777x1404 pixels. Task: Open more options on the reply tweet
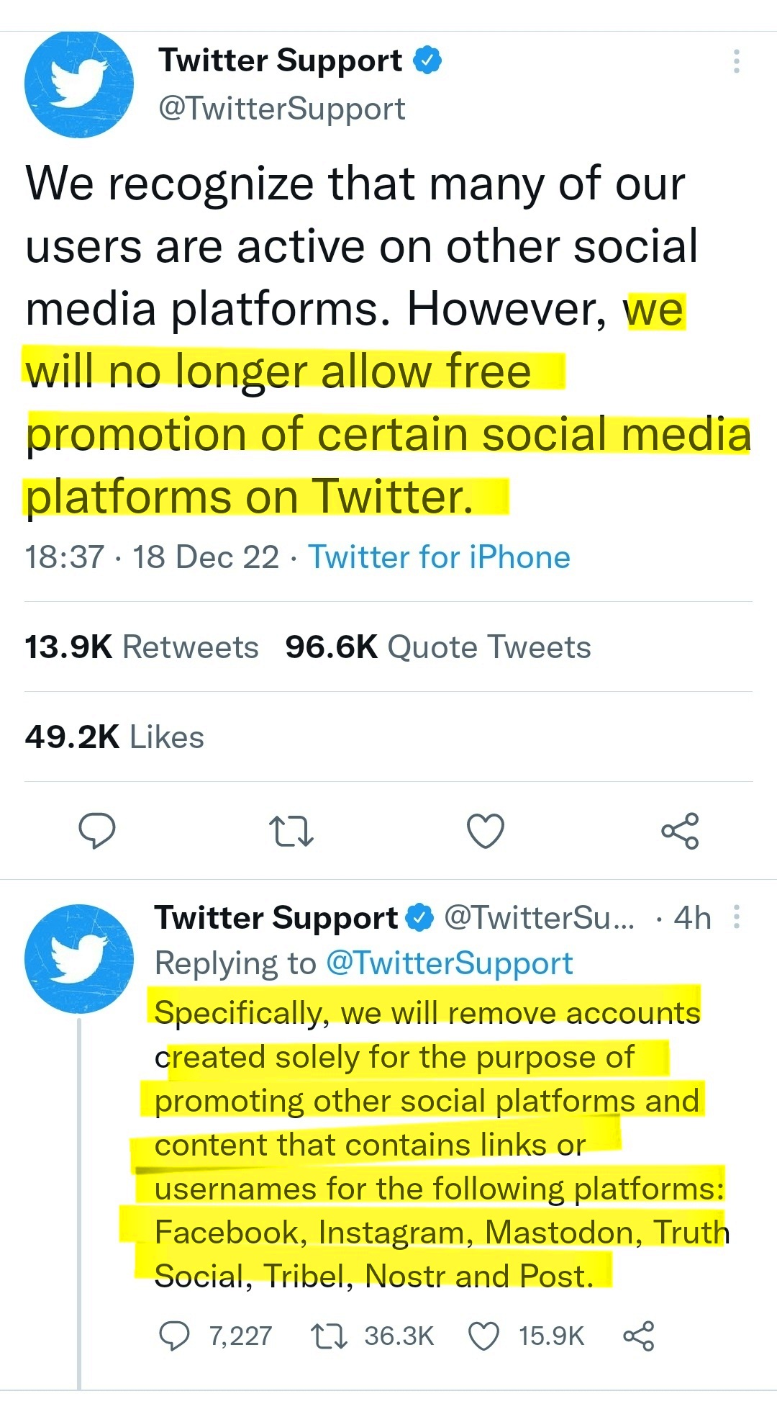coord(736,917)
